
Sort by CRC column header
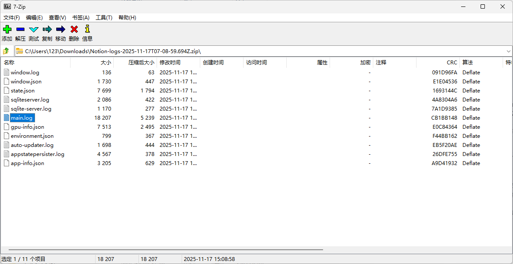[438, 62]
